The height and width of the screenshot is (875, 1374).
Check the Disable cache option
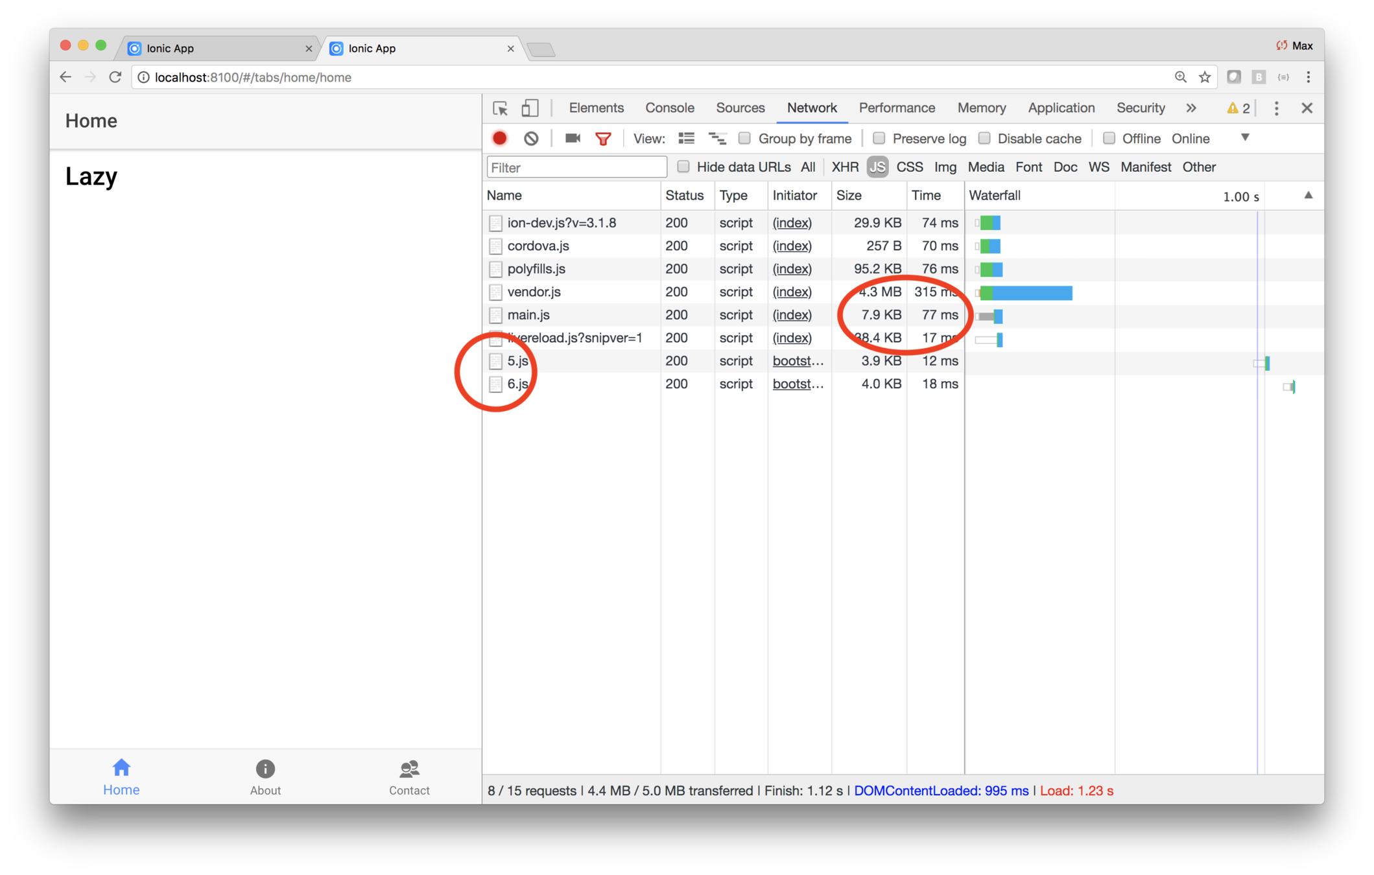point(984,138)
